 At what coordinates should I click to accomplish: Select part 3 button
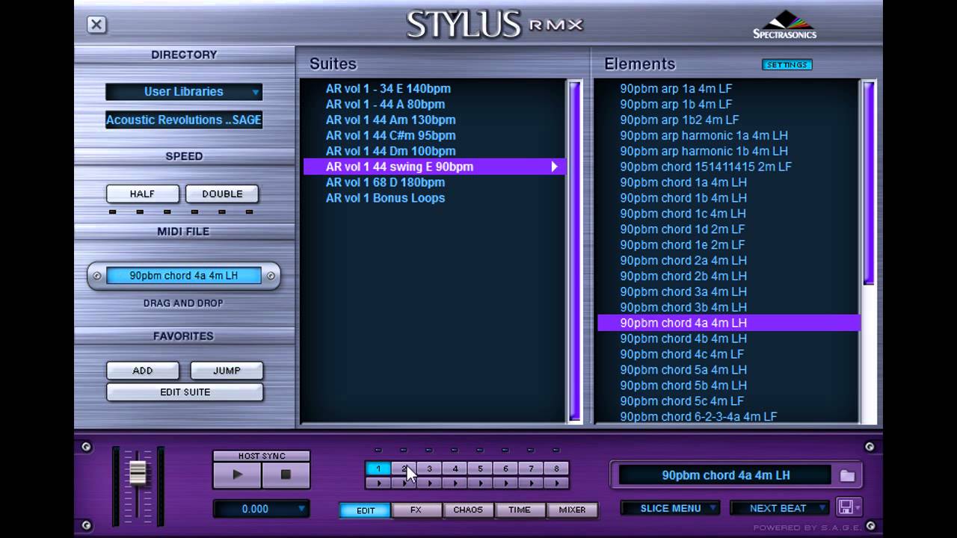tap(429, 469)
